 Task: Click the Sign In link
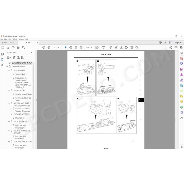click(178, 43)
